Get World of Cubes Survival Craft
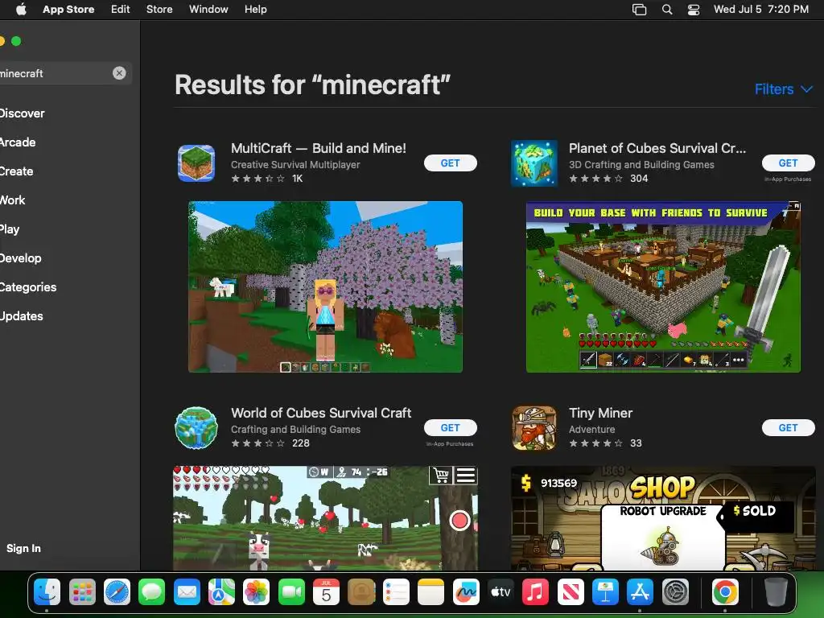The width and height of the screenshot is (824, 618). point(451,428)
